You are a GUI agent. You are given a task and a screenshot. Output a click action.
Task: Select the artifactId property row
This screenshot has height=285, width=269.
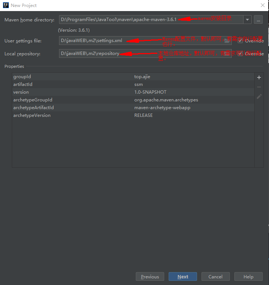click(133, 84)
